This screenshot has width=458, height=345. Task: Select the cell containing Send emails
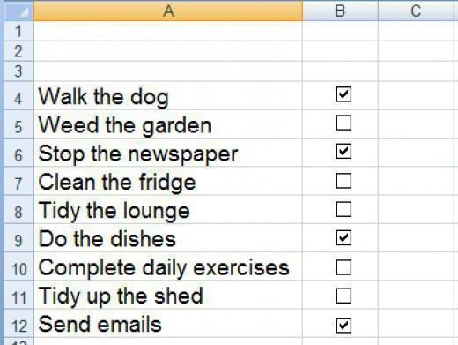pyautogui.click(x=168, y=324)
